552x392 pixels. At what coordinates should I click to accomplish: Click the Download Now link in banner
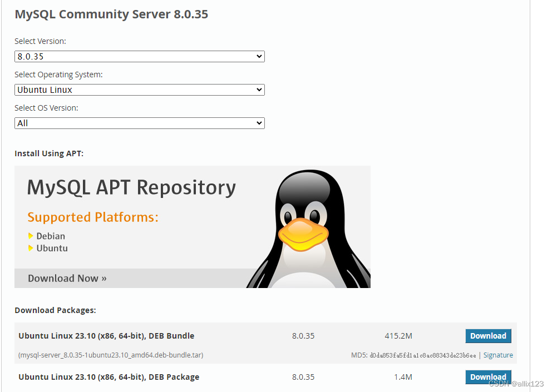(x=66, y=278)
